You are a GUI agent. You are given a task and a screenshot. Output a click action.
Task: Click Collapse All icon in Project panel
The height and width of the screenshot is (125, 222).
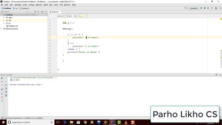tap(38, 12)
